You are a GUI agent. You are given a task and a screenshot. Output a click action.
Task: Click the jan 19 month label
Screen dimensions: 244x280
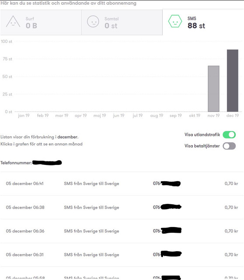[24, 115]
